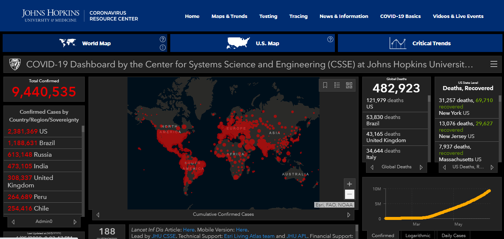Open the Maps & Trends menu
This screenshot has width=504, height=239.
coord(229,16)
